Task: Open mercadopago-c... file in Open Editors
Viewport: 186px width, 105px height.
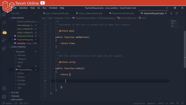Action: click(25, 25)
